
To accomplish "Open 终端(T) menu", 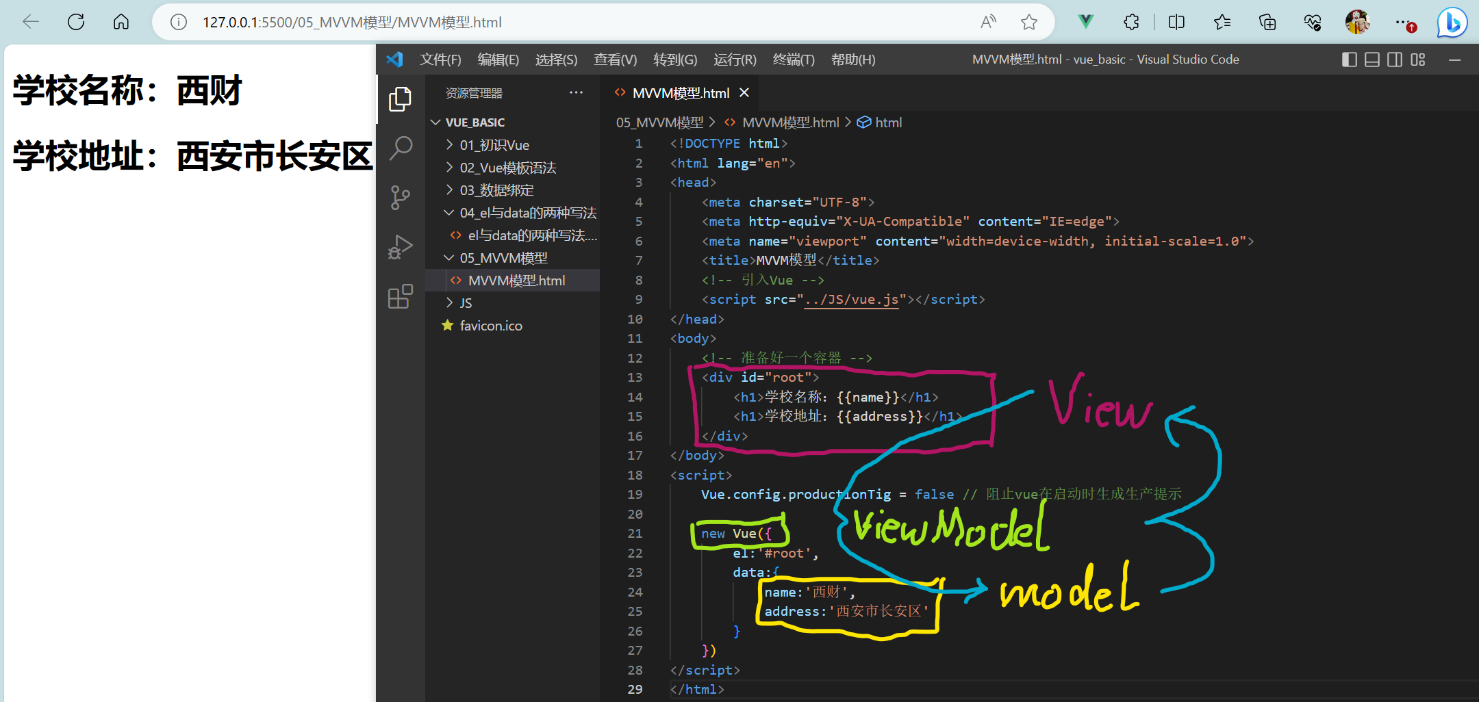I will [x=794, y=60].
